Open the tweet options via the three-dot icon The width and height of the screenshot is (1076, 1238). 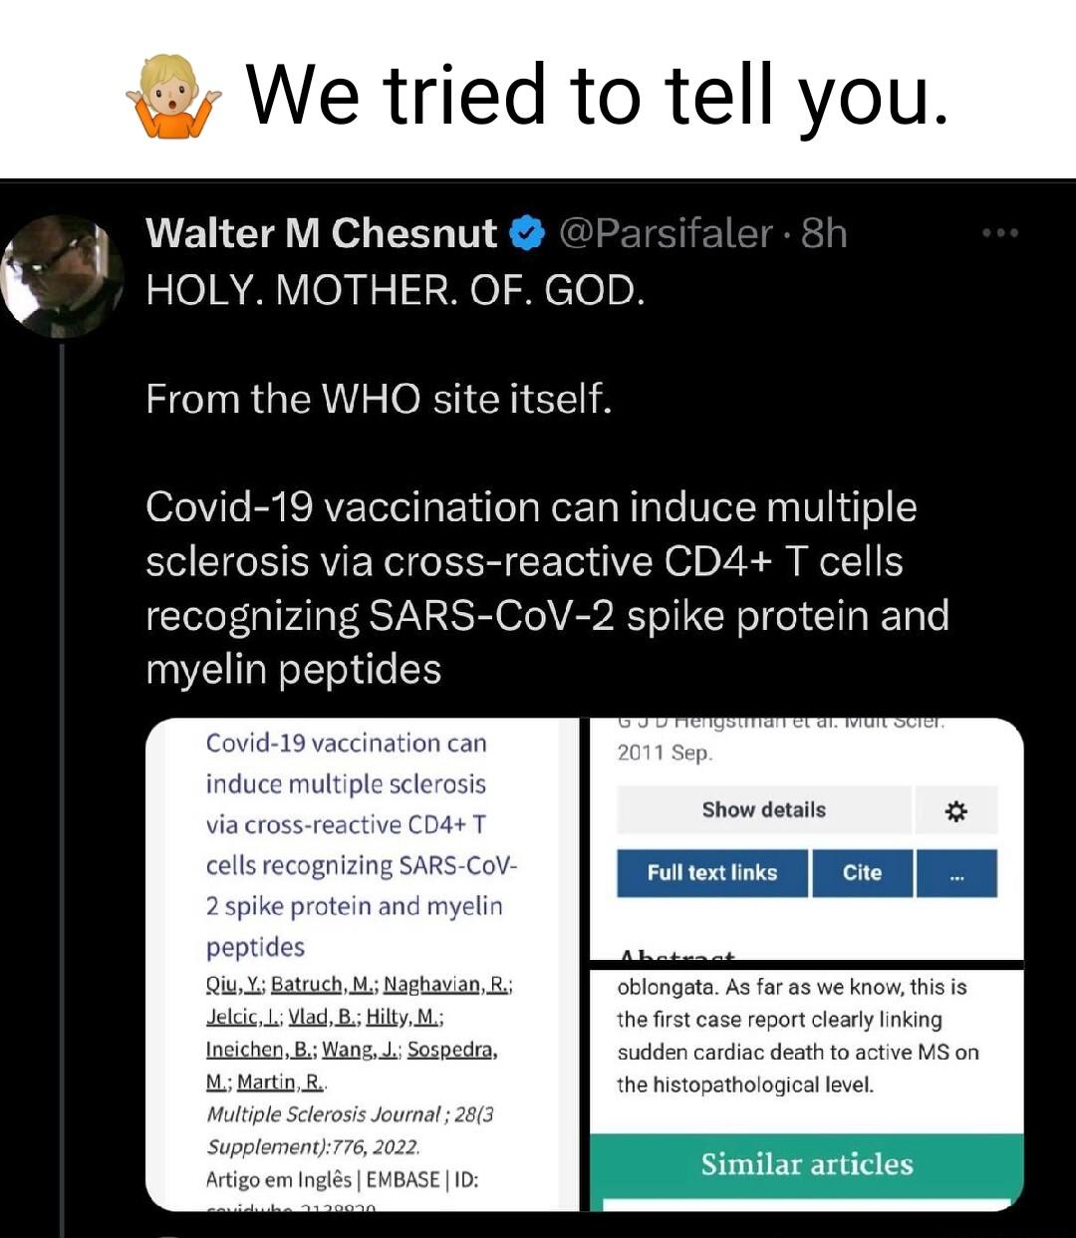[x=1000, y=231]
